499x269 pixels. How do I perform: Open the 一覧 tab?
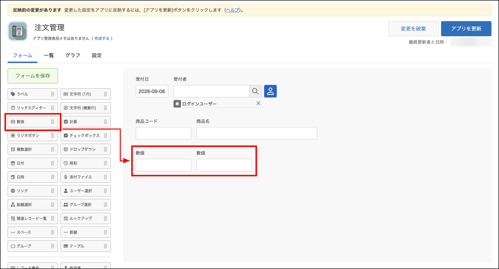tap(49, 55)
